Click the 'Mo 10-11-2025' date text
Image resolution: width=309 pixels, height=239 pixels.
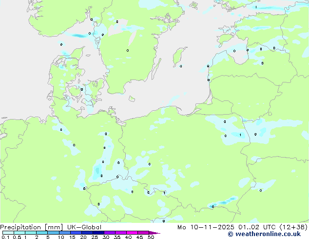tap(206, 227)
